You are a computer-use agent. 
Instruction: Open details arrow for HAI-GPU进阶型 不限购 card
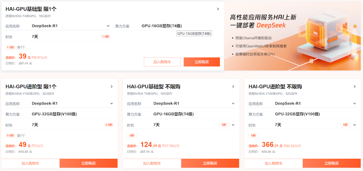click(x=355, y=86)
